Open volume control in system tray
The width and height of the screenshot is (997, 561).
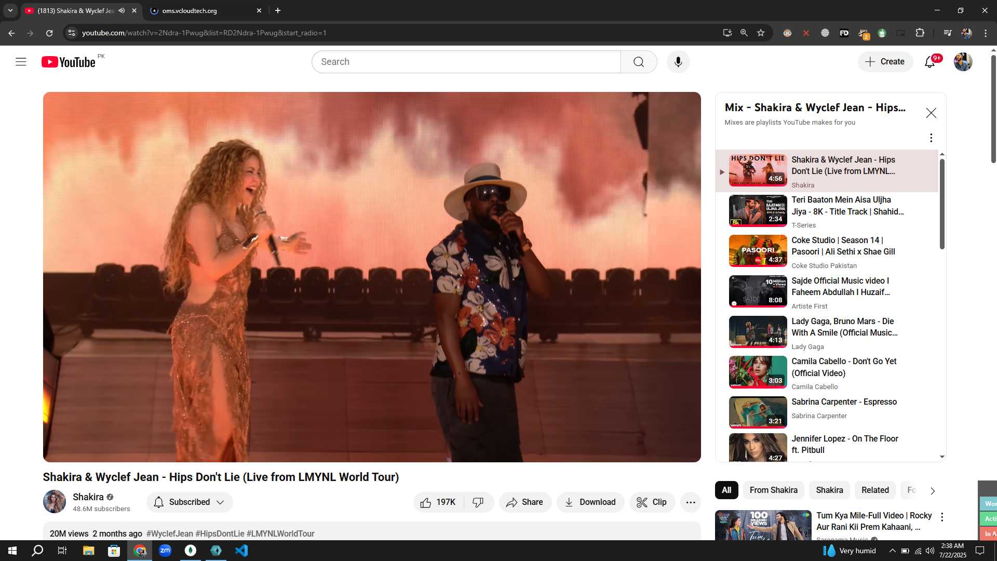tap(930, 551)
